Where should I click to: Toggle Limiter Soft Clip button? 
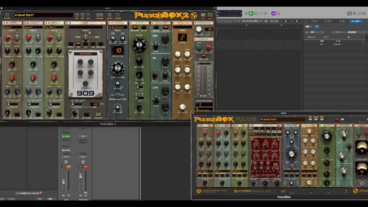204,56
